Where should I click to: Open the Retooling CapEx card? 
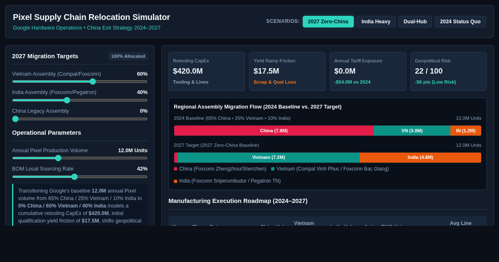pos(207,72)
